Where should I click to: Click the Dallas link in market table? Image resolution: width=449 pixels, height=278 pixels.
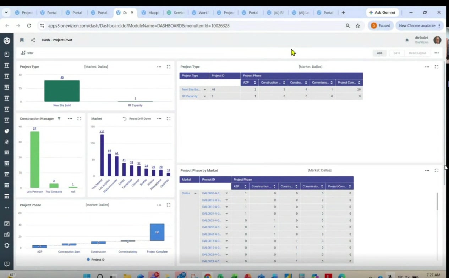tap(186, 193)
